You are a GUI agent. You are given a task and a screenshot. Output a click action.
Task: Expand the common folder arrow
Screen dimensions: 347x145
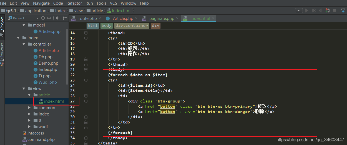click(29, 108)
